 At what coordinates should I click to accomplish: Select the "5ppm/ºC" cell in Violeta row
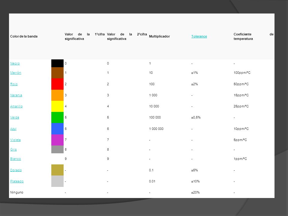coord(240,140)
